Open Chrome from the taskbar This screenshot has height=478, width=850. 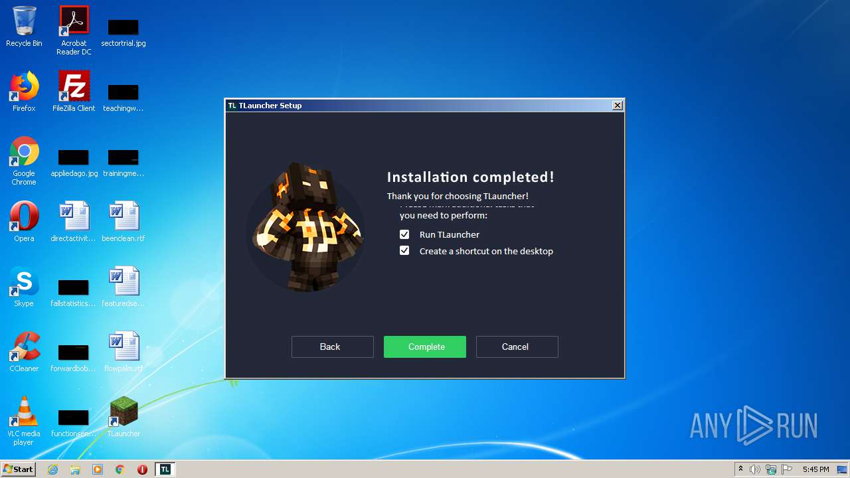coord(120,469)
